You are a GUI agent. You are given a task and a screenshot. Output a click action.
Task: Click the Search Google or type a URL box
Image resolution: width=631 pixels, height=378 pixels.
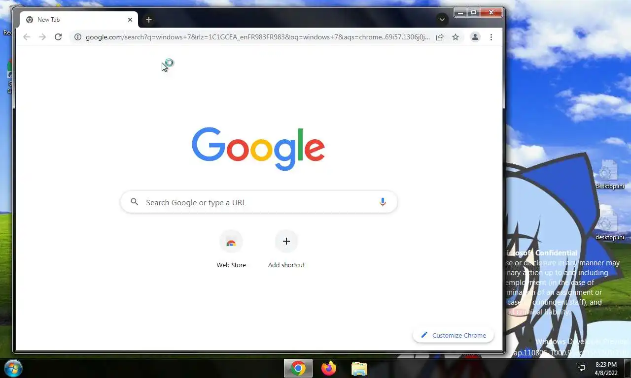tap(259, 202)
